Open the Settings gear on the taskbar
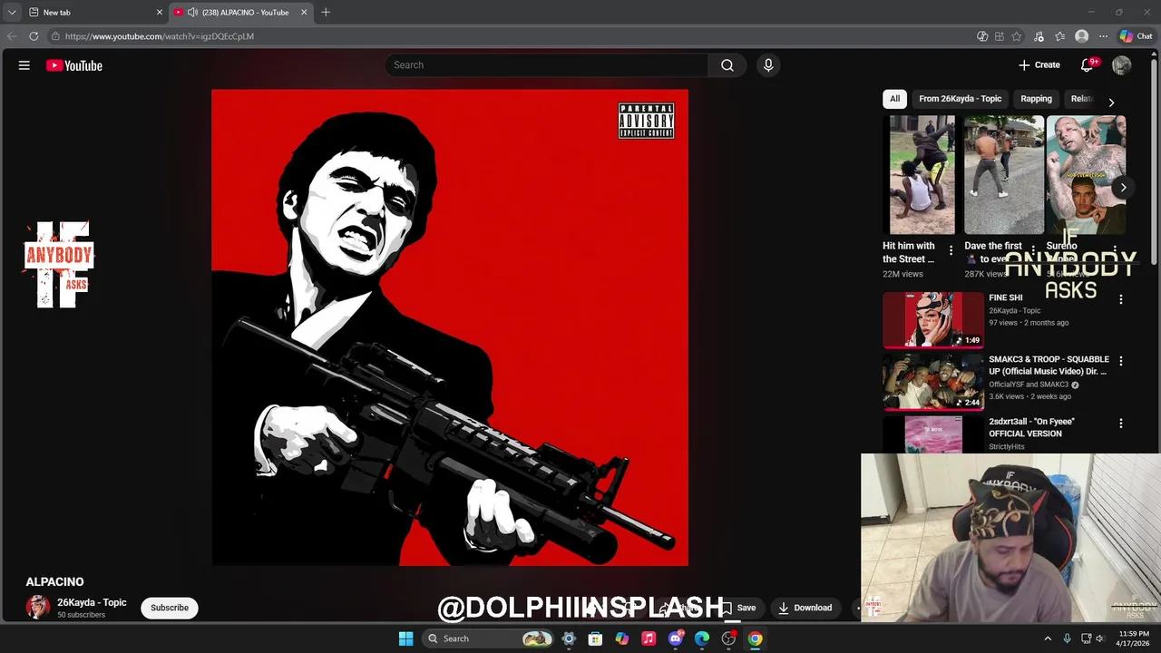Viewport: 1161px width, 653px height. (x=569, y=638)
